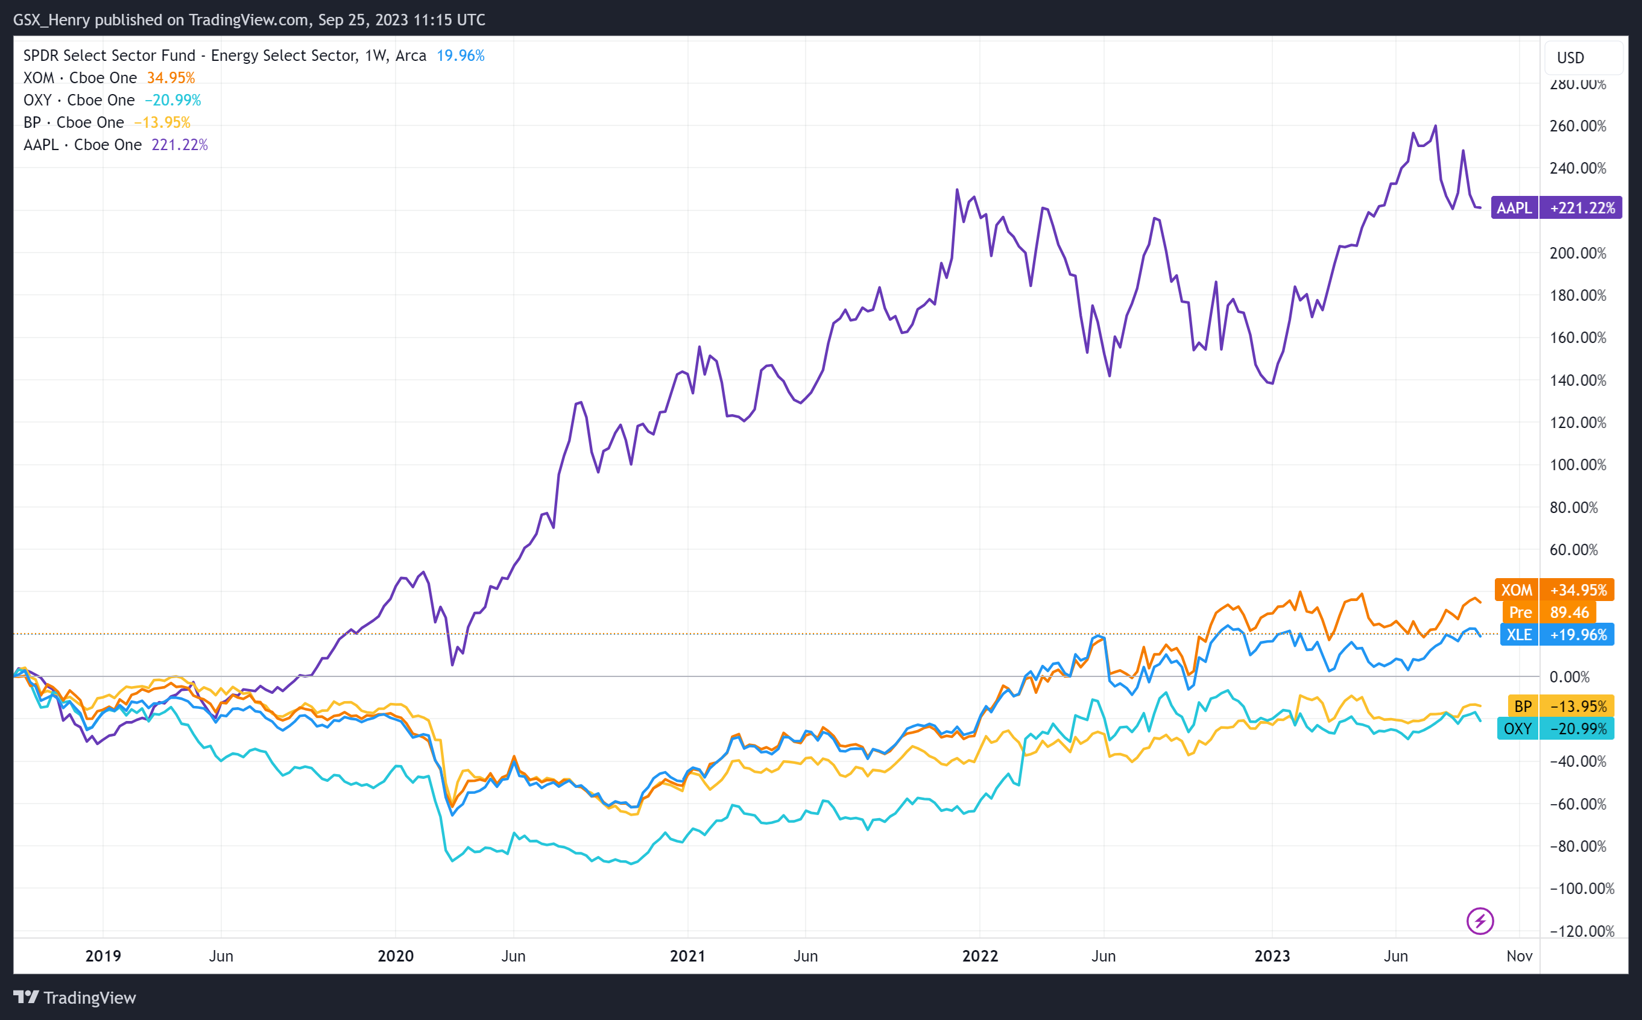
Task: Click AAPL line peak near 260%
Action: (1435, 126)
